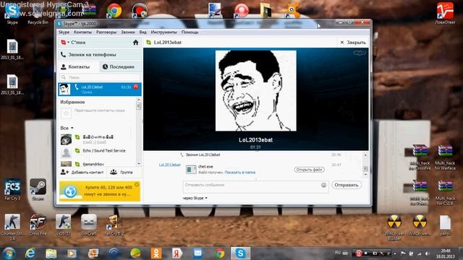
Task: Click LoL2013ebat sender name in chat
Action: 169,165
